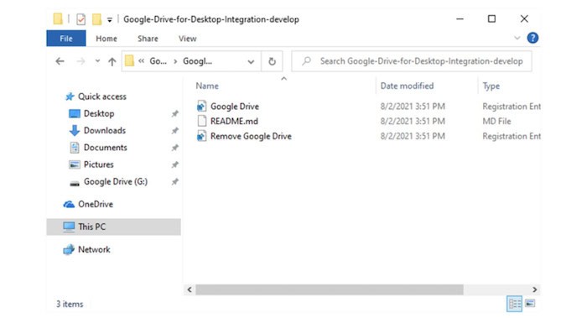Click the New folder quick access icon
The width and height of the screenshot is (587, 318).
click(x=96, y=18)
